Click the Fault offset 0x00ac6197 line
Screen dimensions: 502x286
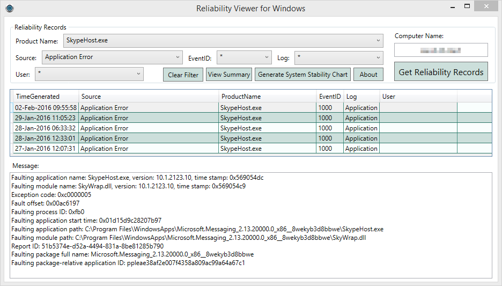click(x=46, y=203)
